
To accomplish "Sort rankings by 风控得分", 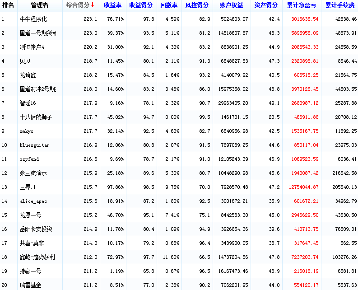I will tap(197, 5).
